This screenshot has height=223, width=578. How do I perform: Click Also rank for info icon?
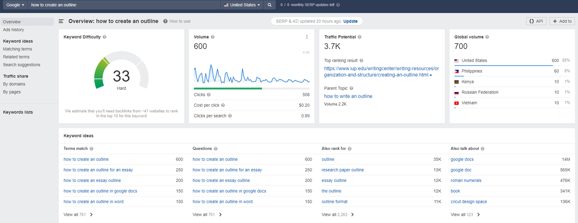coord(349,148)
